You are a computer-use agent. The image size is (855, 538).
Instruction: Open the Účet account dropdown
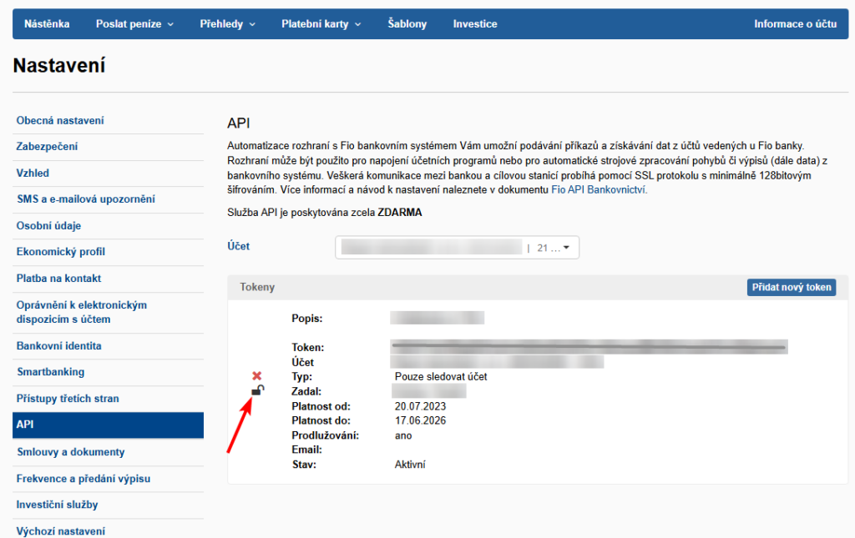[x=457, y=248]
